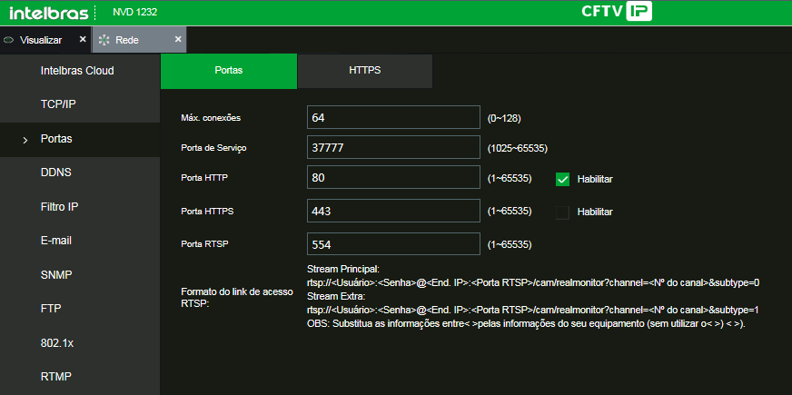
Task: Open the DDNS section
Action: 56,173
